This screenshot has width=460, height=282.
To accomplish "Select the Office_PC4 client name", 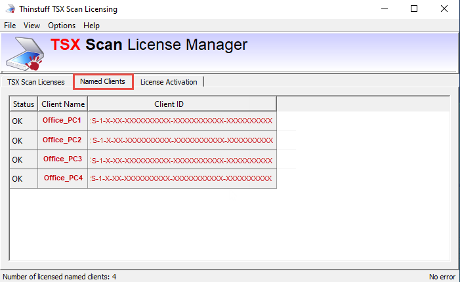I will coord(63,178).
